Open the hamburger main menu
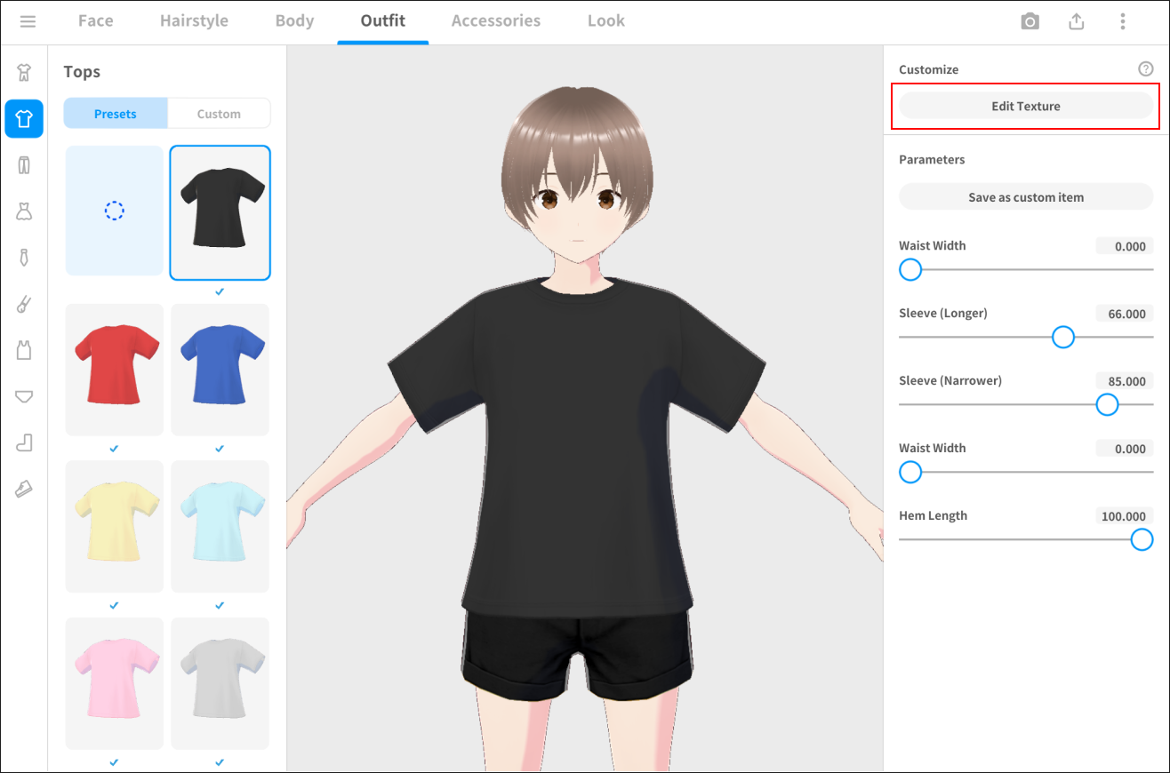The width and height of the screenshot is (1170, 773). point(28,21)
